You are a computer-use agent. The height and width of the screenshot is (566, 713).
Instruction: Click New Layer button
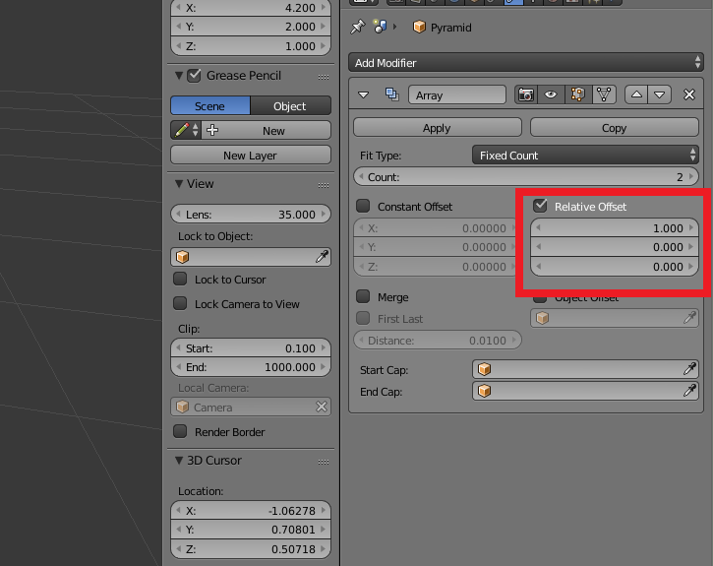(x=251, y=156)
